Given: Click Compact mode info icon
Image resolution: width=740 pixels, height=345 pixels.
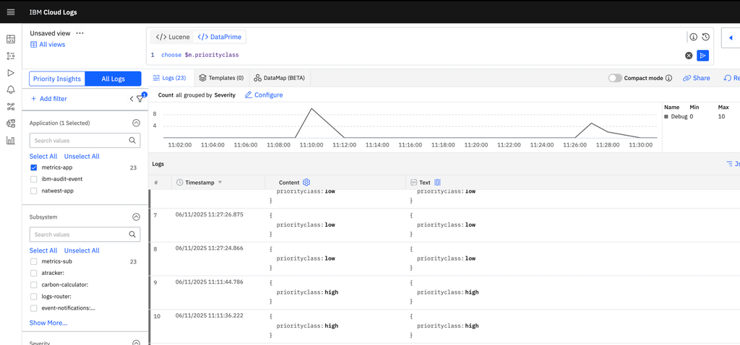Looking at the screenshot, I should (668, 78).
